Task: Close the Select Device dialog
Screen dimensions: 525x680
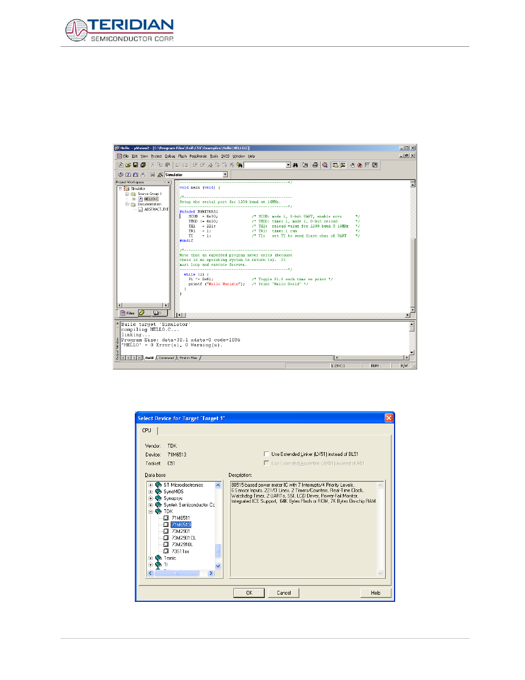Action: tap(389, 418)
